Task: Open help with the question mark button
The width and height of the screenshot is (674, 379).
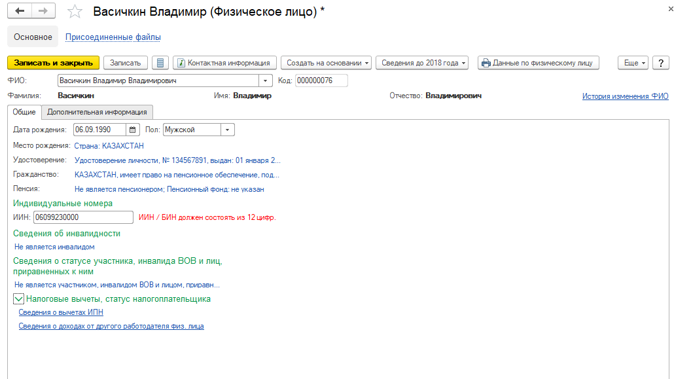Action: 661,63
